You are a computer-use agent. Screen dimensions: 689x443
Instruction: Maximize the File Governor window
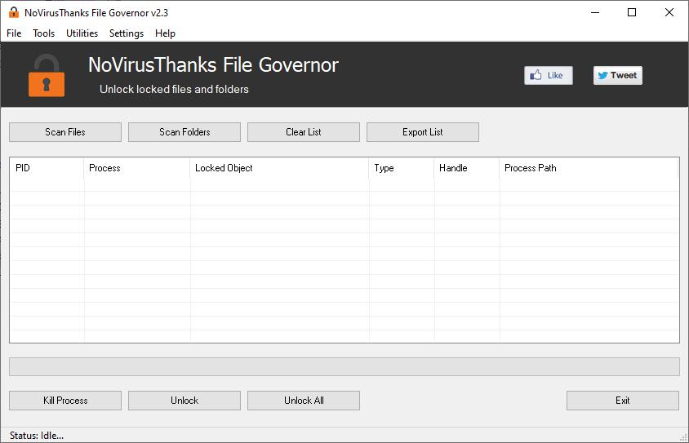click(x=632, y=12)
